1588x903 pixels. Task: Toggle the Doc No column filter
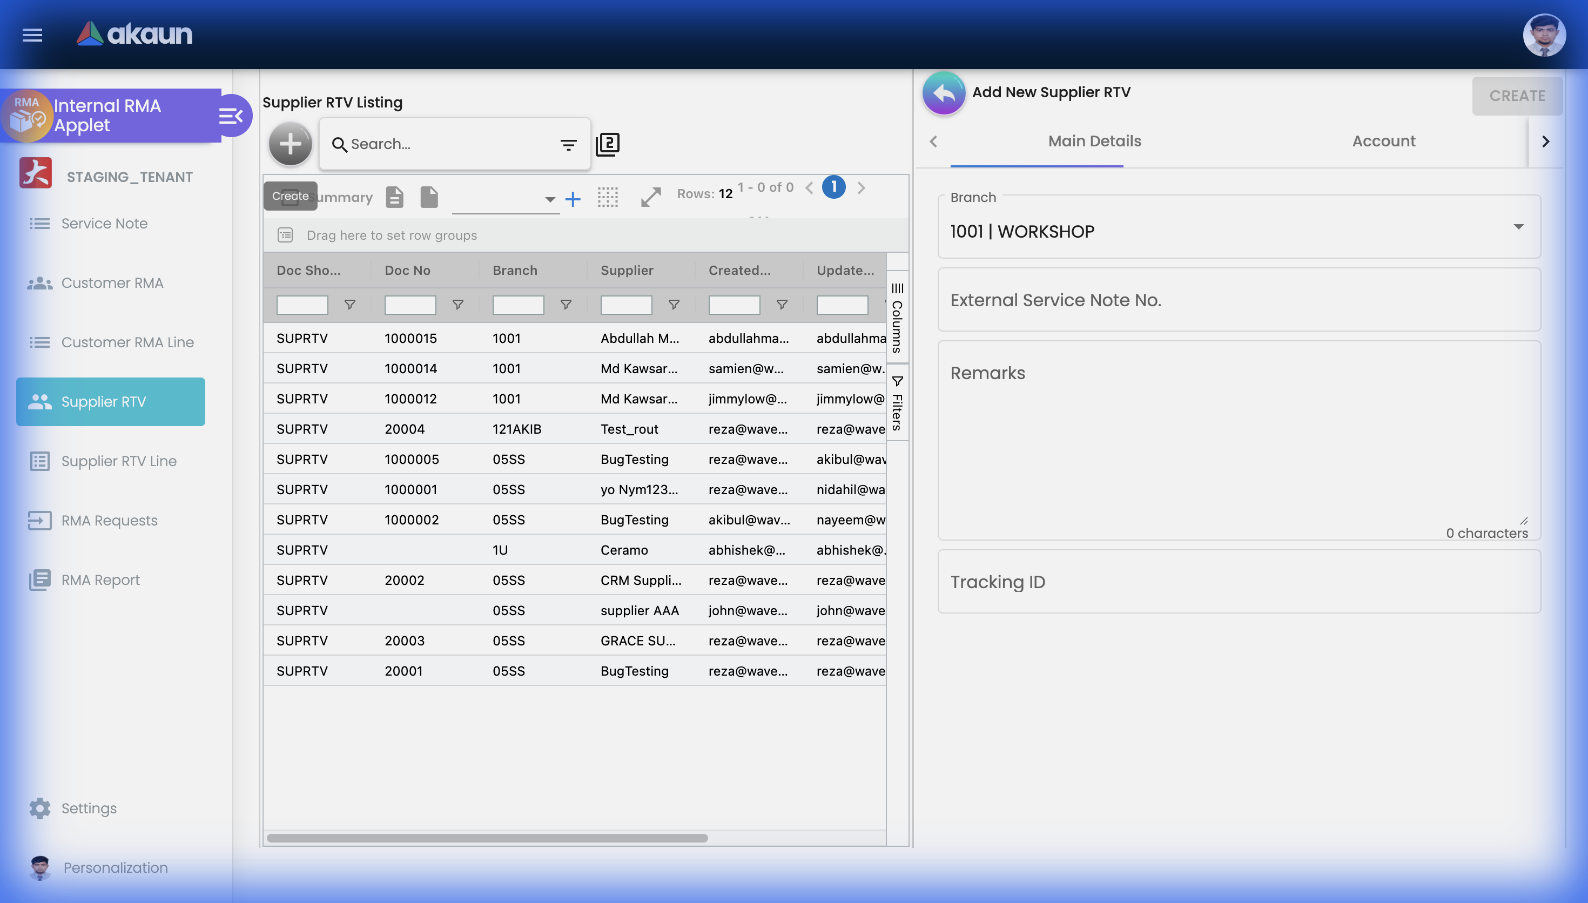pyautogui.click(x=457, y=305)
